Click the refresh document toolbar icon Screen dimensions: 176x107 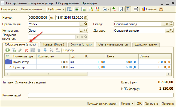77,9
